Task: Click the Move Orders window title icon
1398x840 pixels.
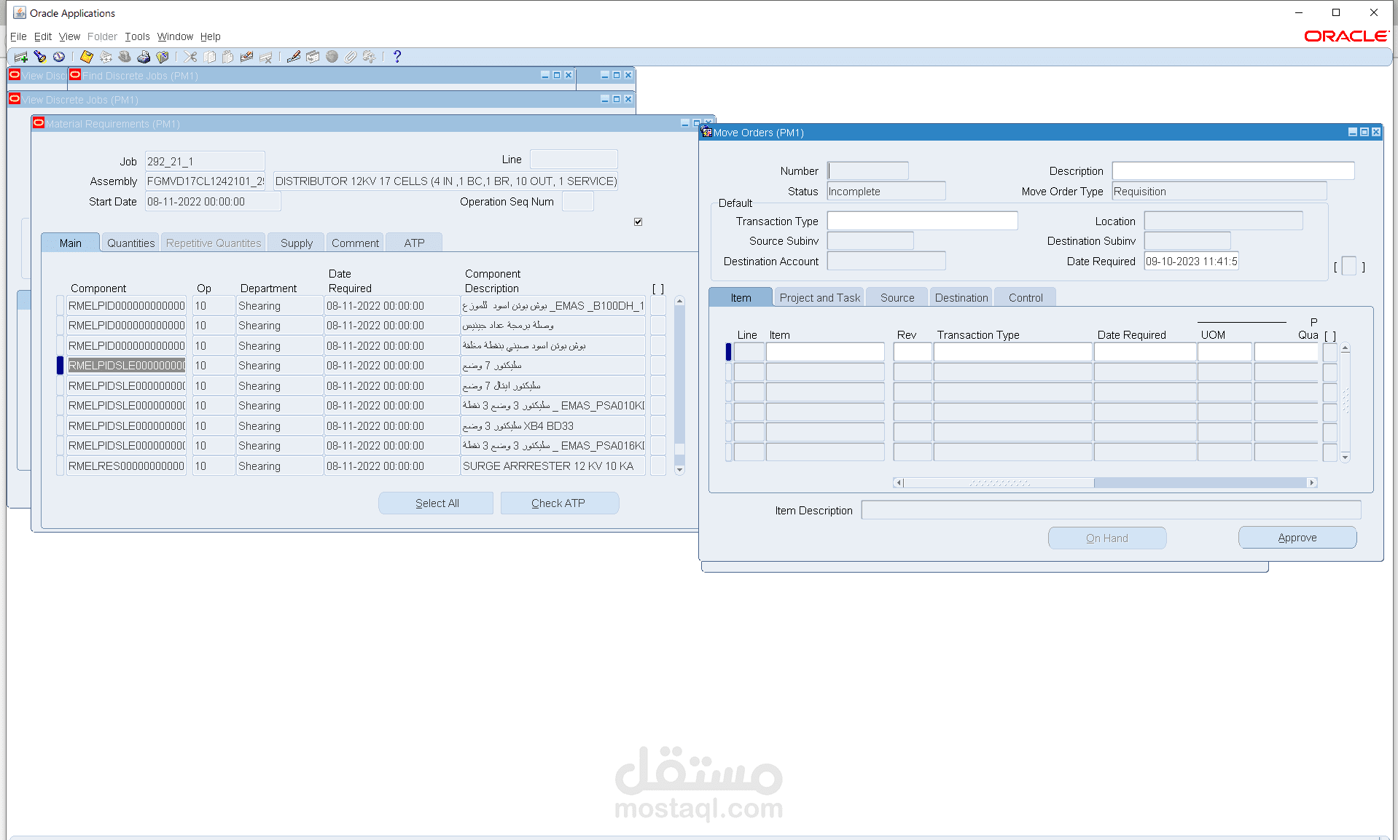Action: click(706, 132)
